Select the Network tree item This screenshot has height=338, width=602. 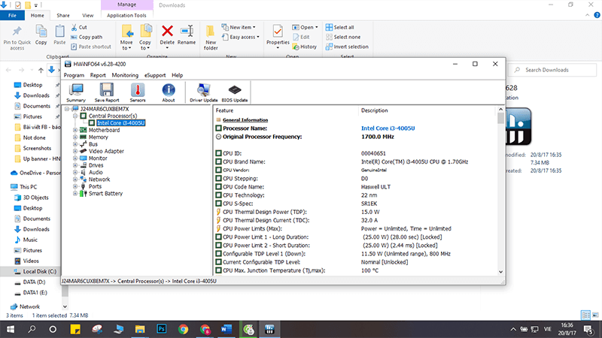click(99, 180)
